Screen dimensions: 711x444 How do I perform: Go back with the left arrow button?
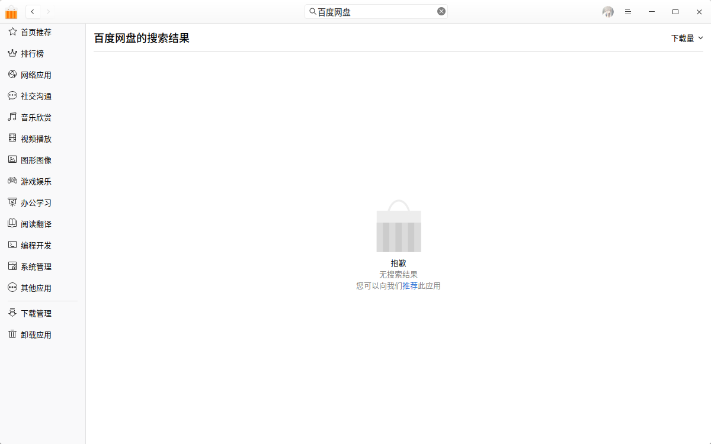click(x=33, y=12)
